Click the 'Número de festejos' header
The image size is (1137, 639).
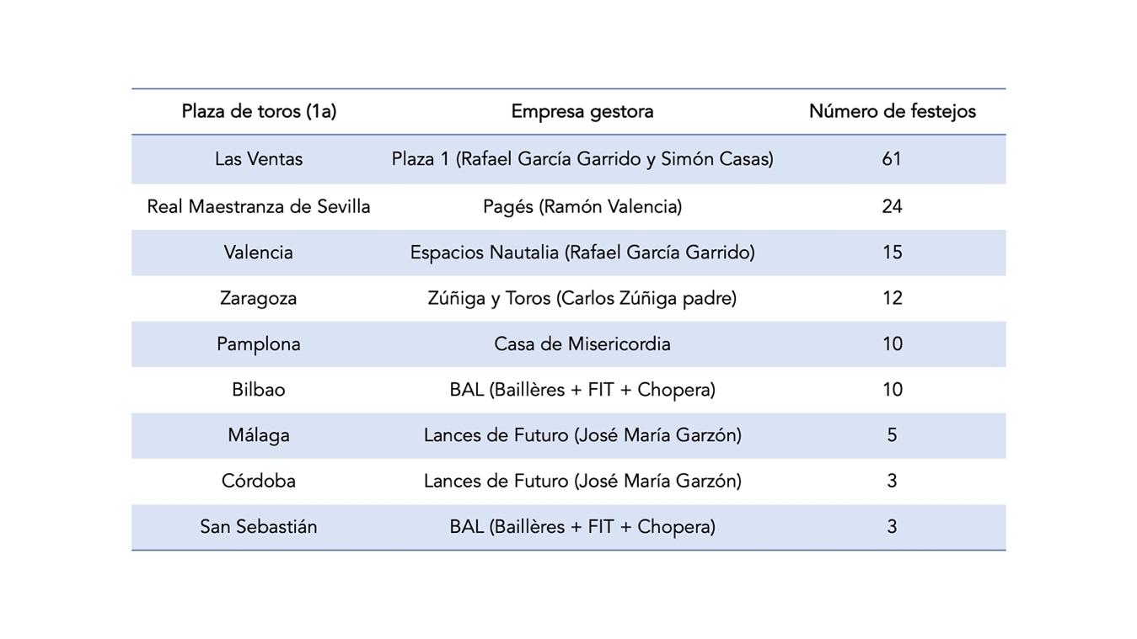(892, 111)
